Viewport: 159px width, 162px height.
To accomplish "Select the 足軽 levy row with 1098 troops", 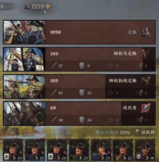I will [x=79, y=32].
